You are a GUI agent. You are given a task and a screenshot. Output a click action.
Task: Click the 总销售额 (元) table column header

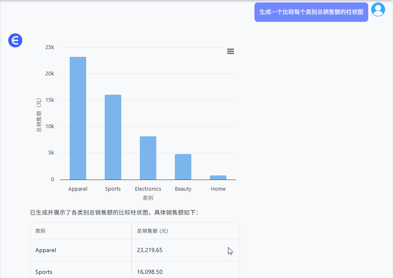coord(186,231)
